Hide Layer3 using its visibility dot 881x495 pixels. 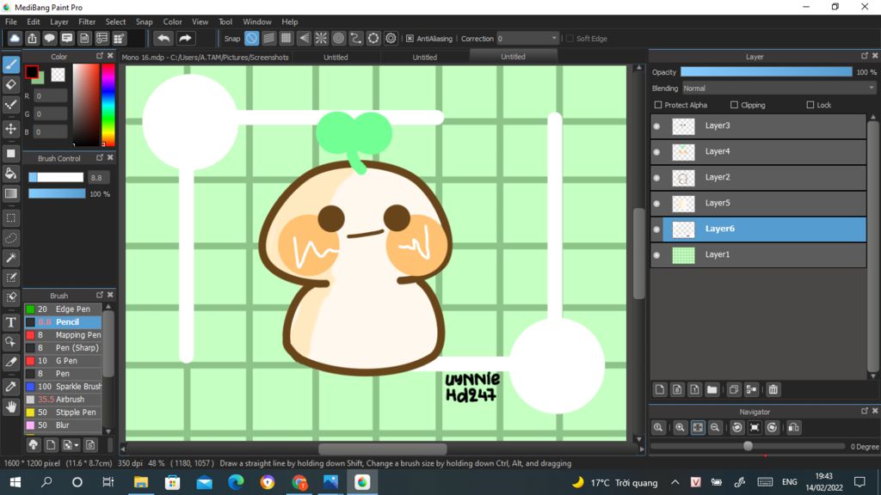[x=656, y=126]
